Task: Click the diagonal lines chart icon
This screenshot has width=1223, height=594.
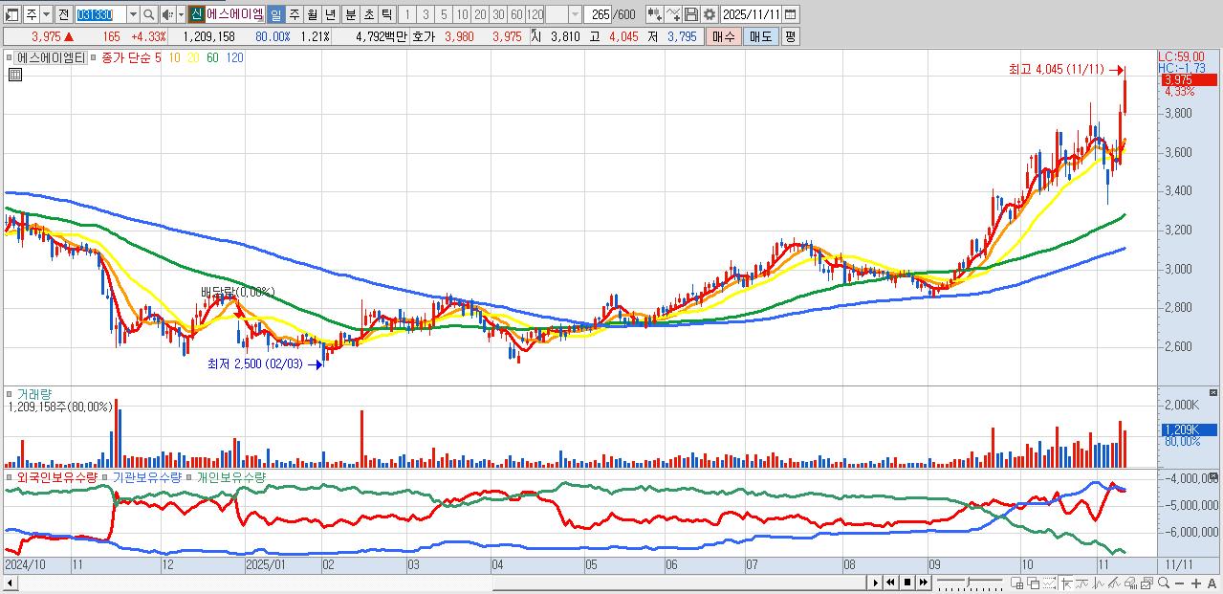Action: point(1114,583)
